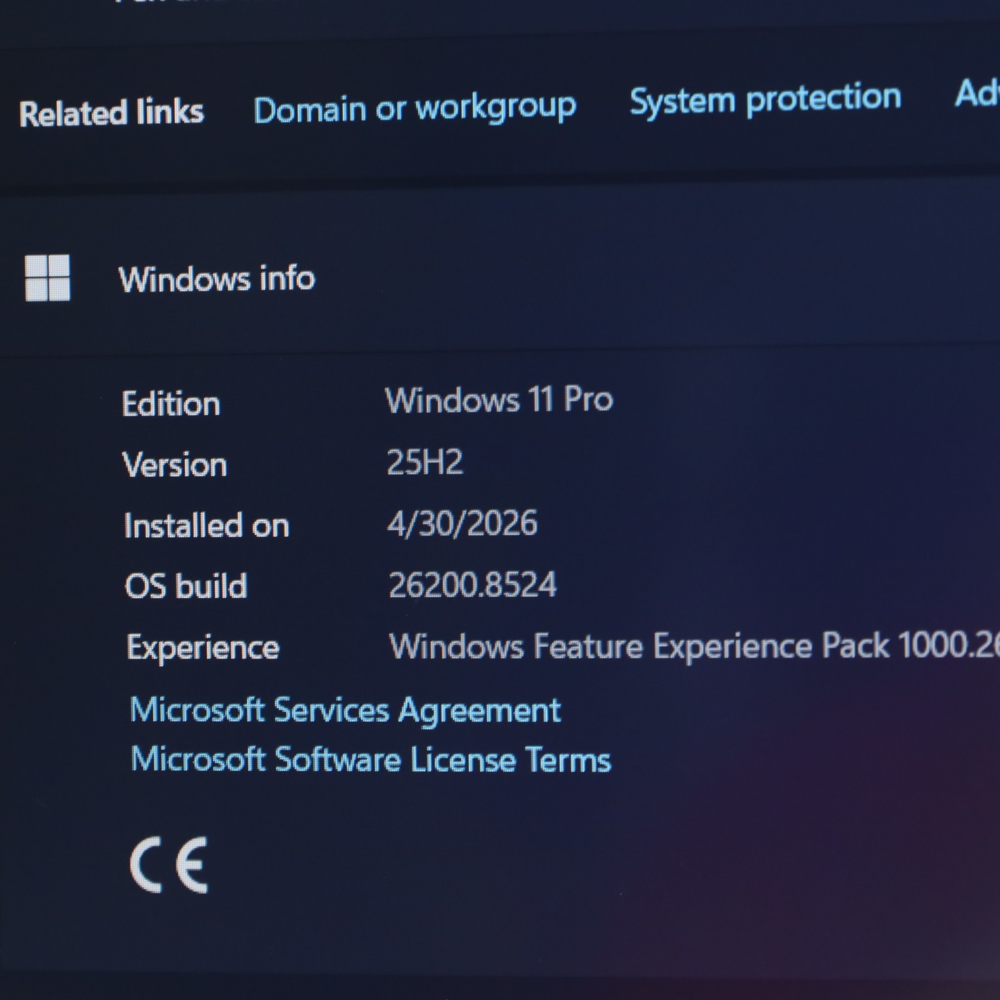Open the Microsoft Services Agreement link
This screenshot has height=1000, width=1000.
point(346,711)
